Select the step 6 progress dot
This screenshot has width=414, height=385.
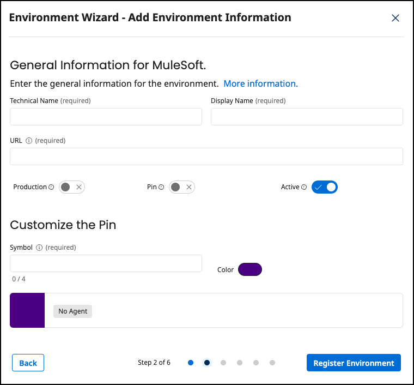[x=272, y=363]
